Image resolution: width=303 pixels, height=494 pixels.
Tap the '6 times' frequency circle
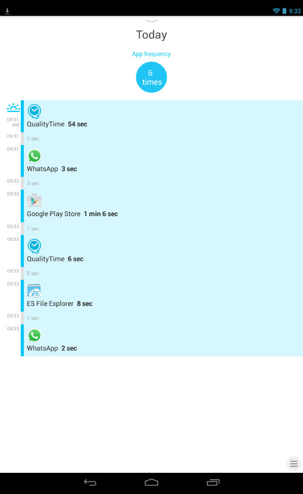151,77
